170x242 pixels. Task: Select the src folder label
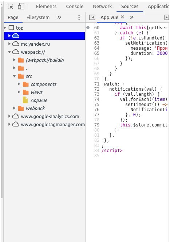tap(29, 76)
